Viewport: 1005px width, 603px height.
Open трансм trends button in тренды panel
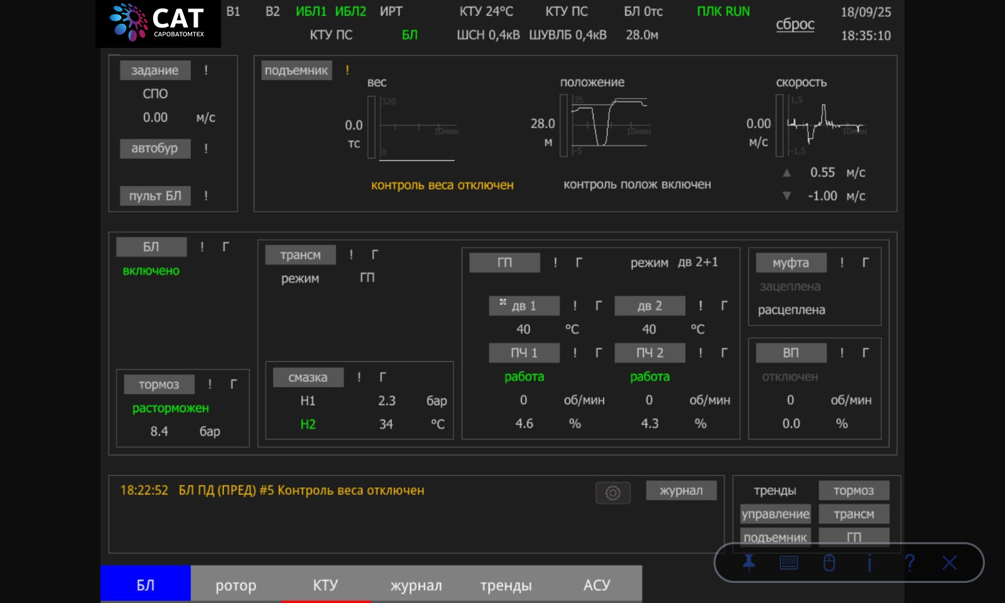(854, 514)
